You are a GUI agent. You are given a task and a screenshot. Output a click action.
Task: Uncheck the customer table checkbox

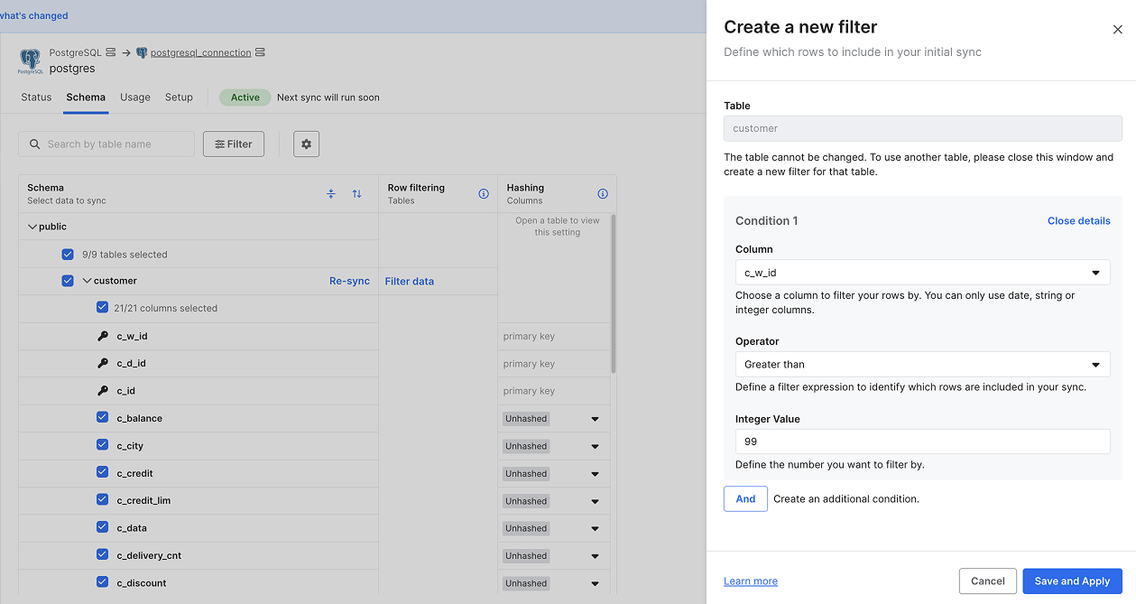(68, 281)
